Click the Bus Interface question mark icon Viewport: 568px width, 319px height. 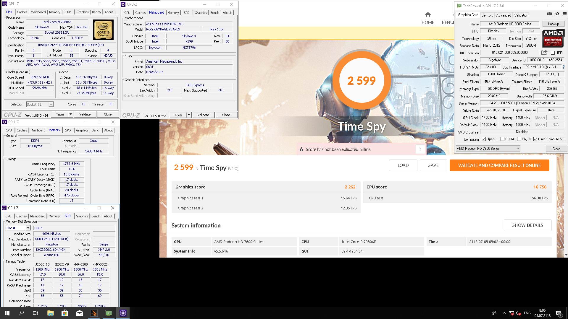point(564,67)
